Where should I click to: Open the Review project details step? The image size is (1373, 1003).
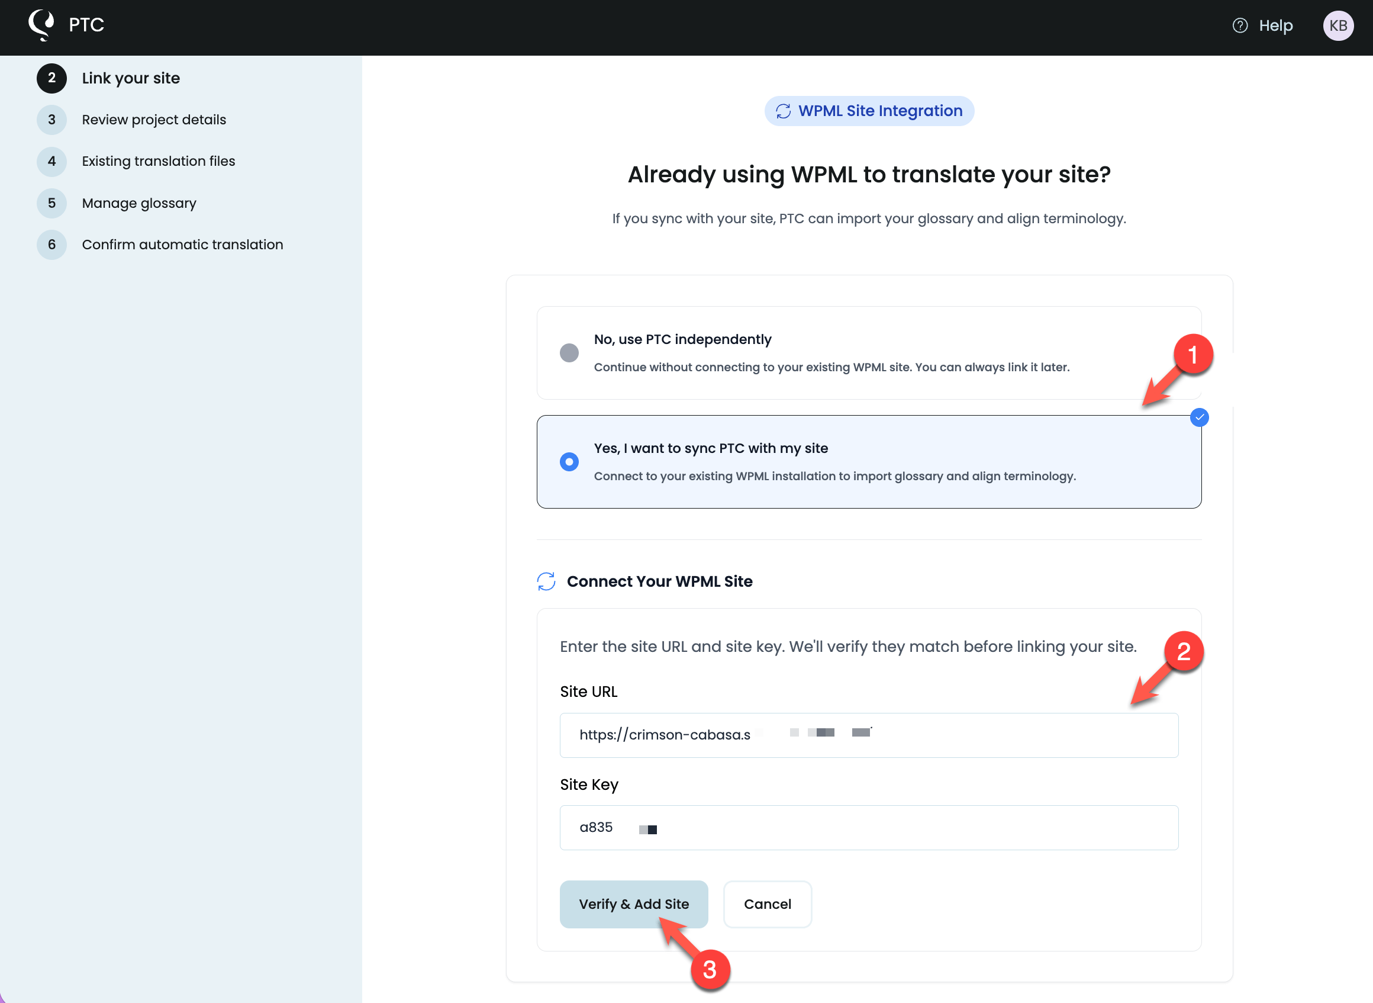(x=153, y=120)
